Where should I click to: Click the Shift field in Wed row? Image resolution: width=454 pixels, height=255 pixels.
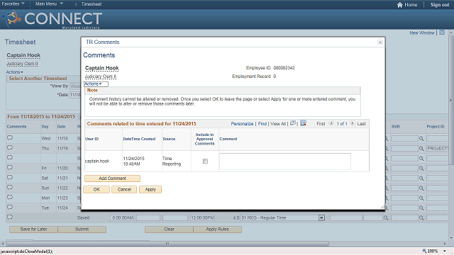pyautogui.click(x=404, y=139)
